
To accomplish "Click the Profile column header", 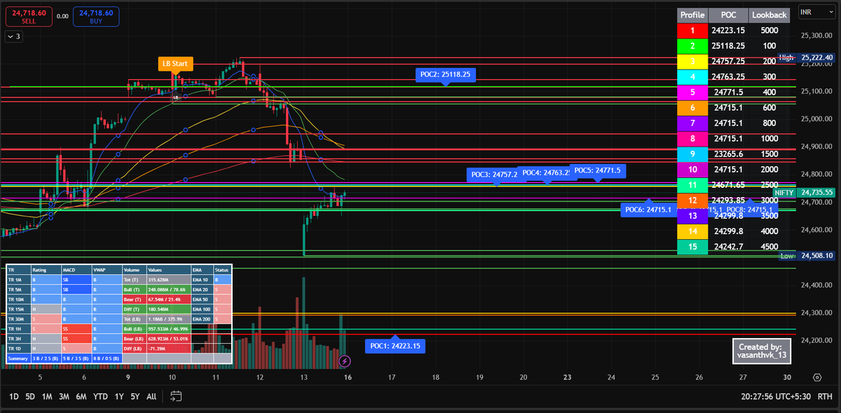I will (x=692, y=15).
